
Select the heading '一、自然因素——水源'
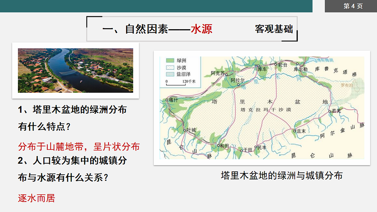[157, 29]
